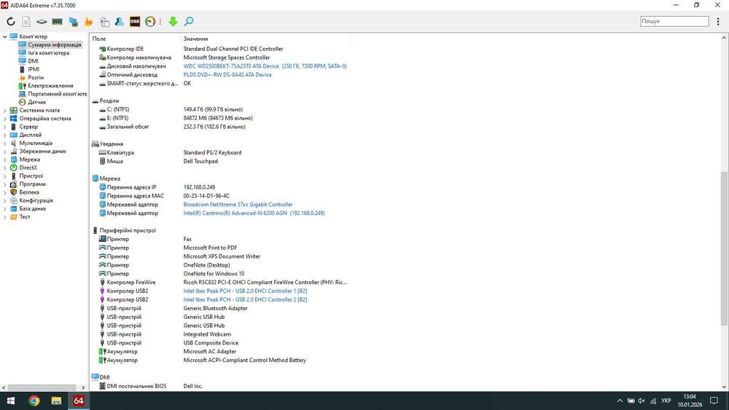Open USB 2.0 EHCI Controller 1 link

tap(245, 291)
